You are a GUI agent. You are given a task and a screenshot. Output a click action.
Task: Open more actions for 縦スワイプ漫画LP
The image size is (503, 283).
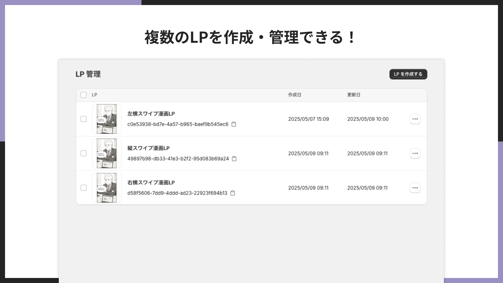point(415,153)
